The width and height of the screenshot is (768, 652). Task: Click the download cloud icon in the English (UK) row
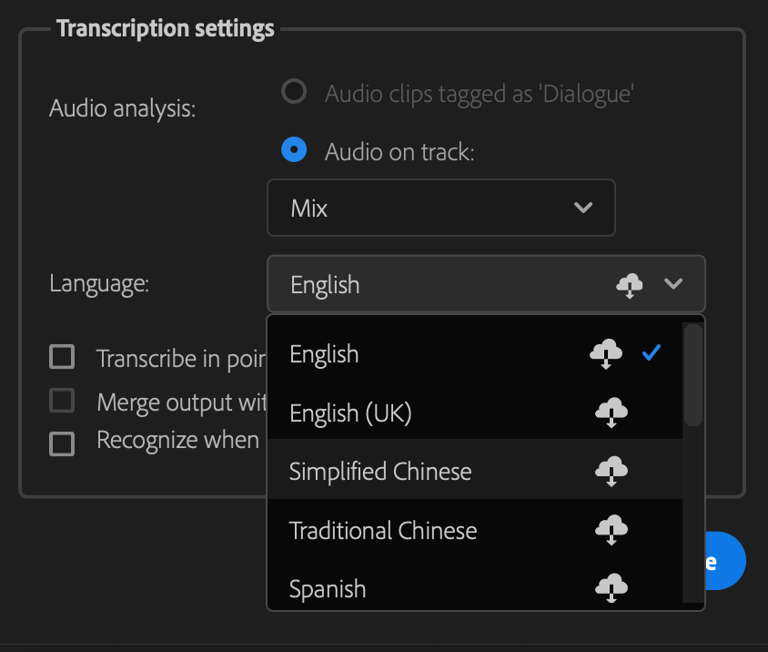(x=611, y=413)
